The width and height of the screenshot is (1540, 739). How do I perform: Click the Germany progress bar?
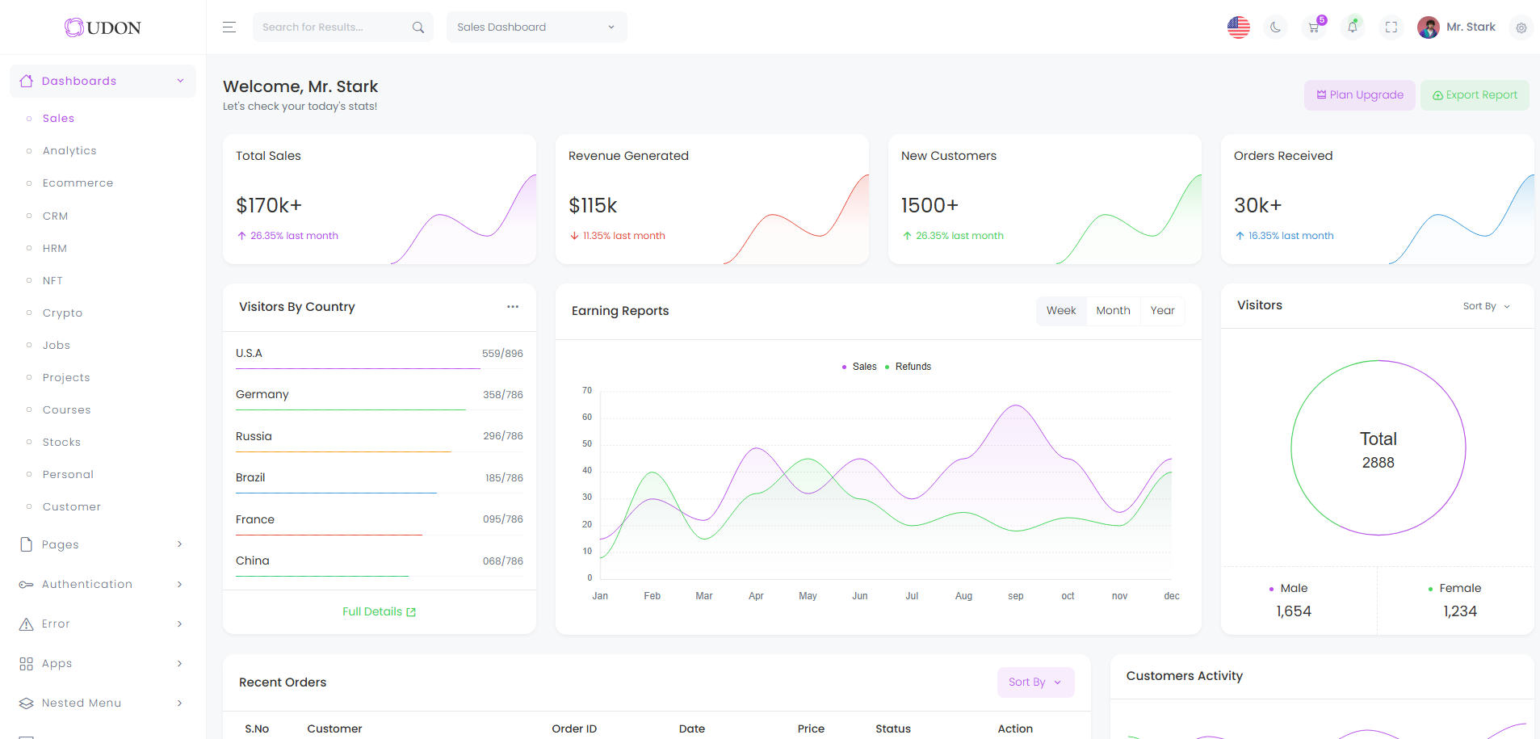click(379, 410)
